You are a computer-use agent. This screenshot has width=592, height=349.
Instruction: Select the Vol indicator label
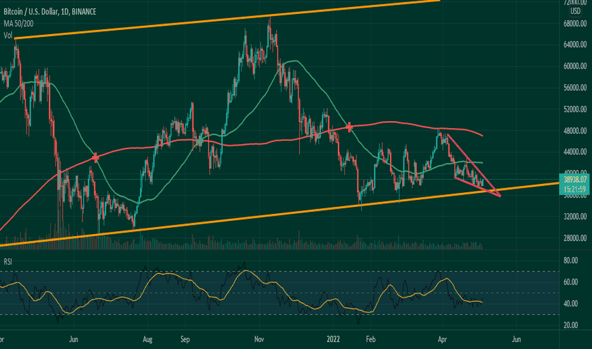[8, 36]
